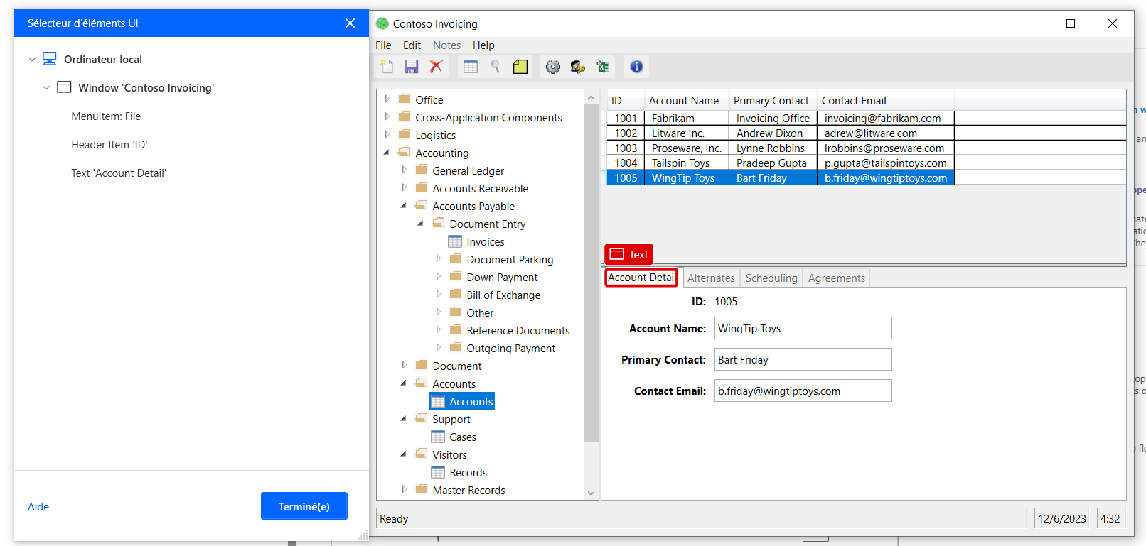
Task: Collapse the Accounting tree node
Action: point(387,152)
